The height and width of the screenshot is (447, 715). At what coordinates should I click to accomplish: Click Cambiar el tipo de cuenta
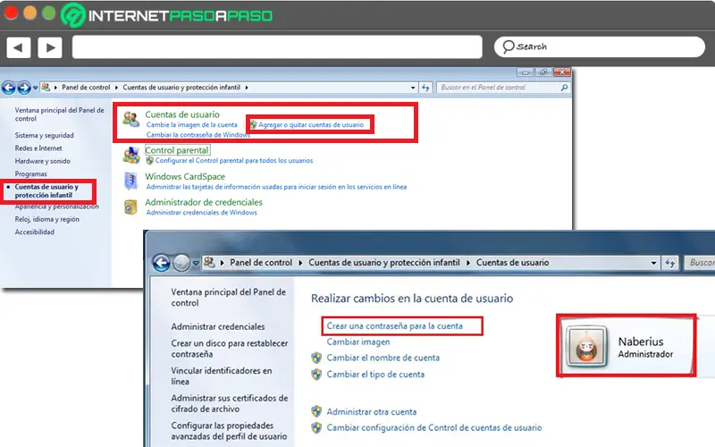point(375,375)
